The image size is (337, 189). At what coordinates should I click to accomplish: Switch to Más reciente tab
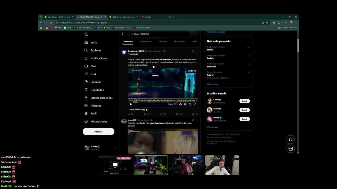(x=146, y=41)
